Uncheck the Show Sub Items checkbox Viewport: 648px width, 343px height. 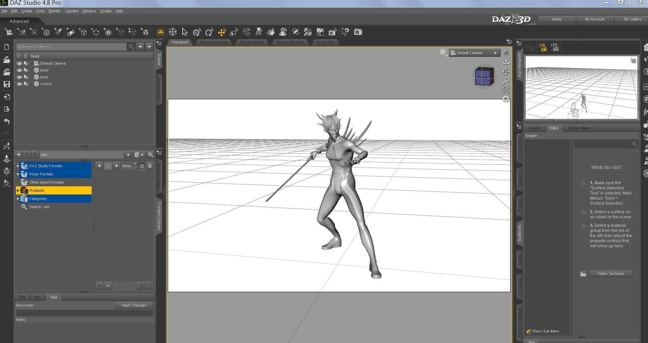coord(528,331)
